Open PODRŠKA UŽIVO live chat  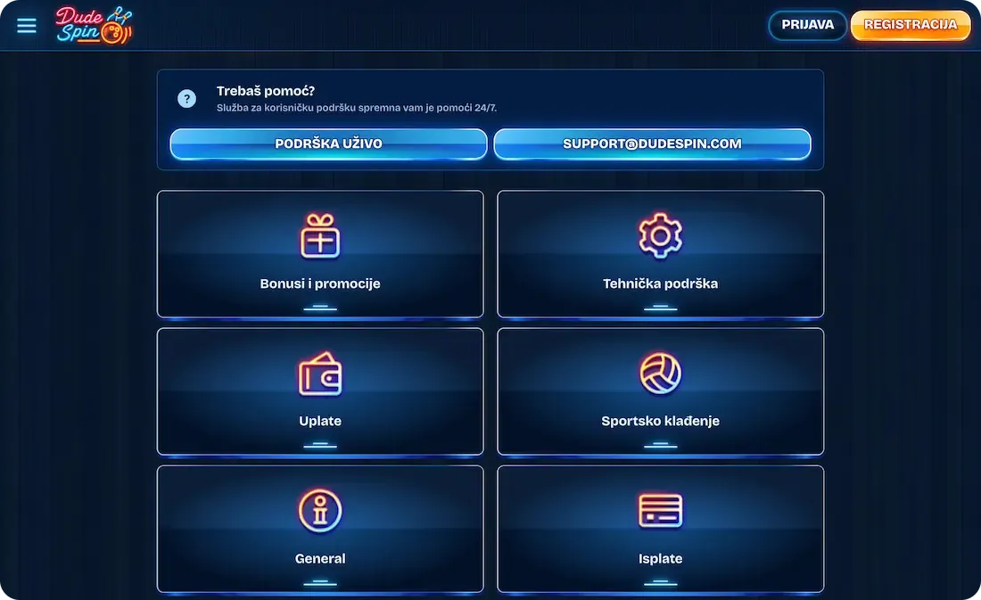click(328, 144)
